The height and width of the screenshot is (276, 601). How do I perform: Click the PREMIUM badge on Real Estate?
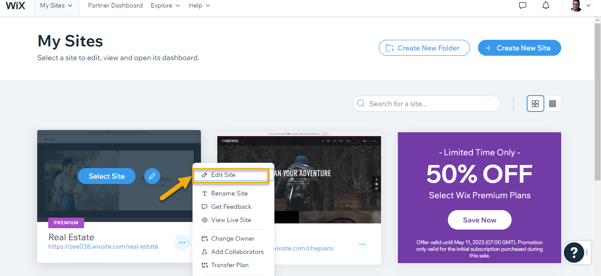[66, 222]
